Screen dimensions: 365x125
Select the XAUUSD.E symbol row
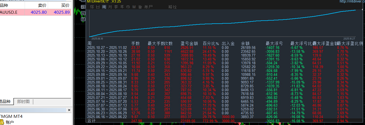35,12
